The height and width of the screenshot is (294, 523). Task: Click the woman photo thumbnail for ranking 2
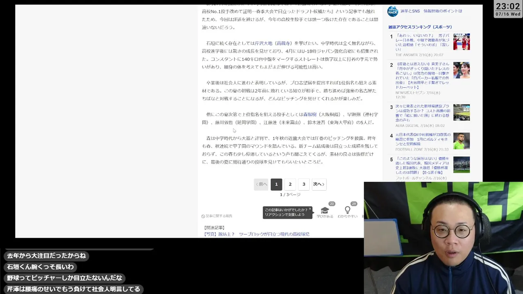pos(461,70)
